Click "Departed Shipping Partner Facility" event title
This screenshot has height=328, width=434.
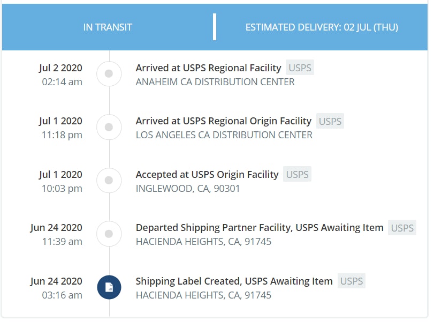tap(260, 228)
